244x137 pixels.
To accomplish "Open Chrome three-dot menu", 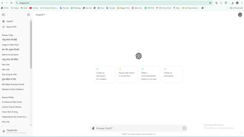I will [242, 3].
